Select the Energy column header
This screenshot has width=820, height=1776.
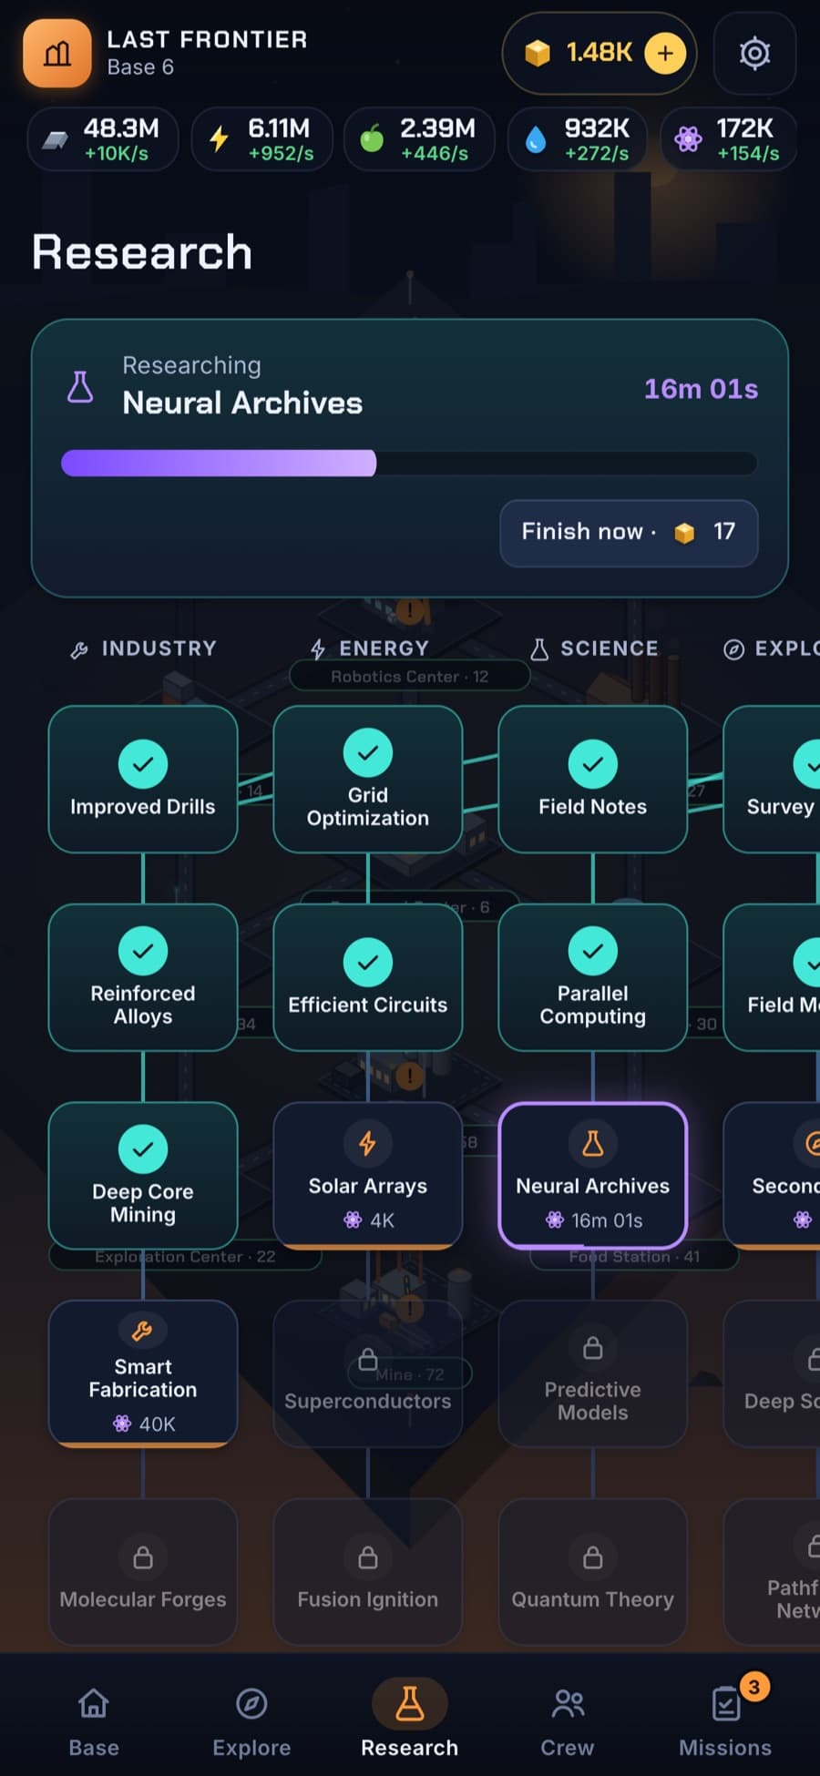click(x=369, y=648)
